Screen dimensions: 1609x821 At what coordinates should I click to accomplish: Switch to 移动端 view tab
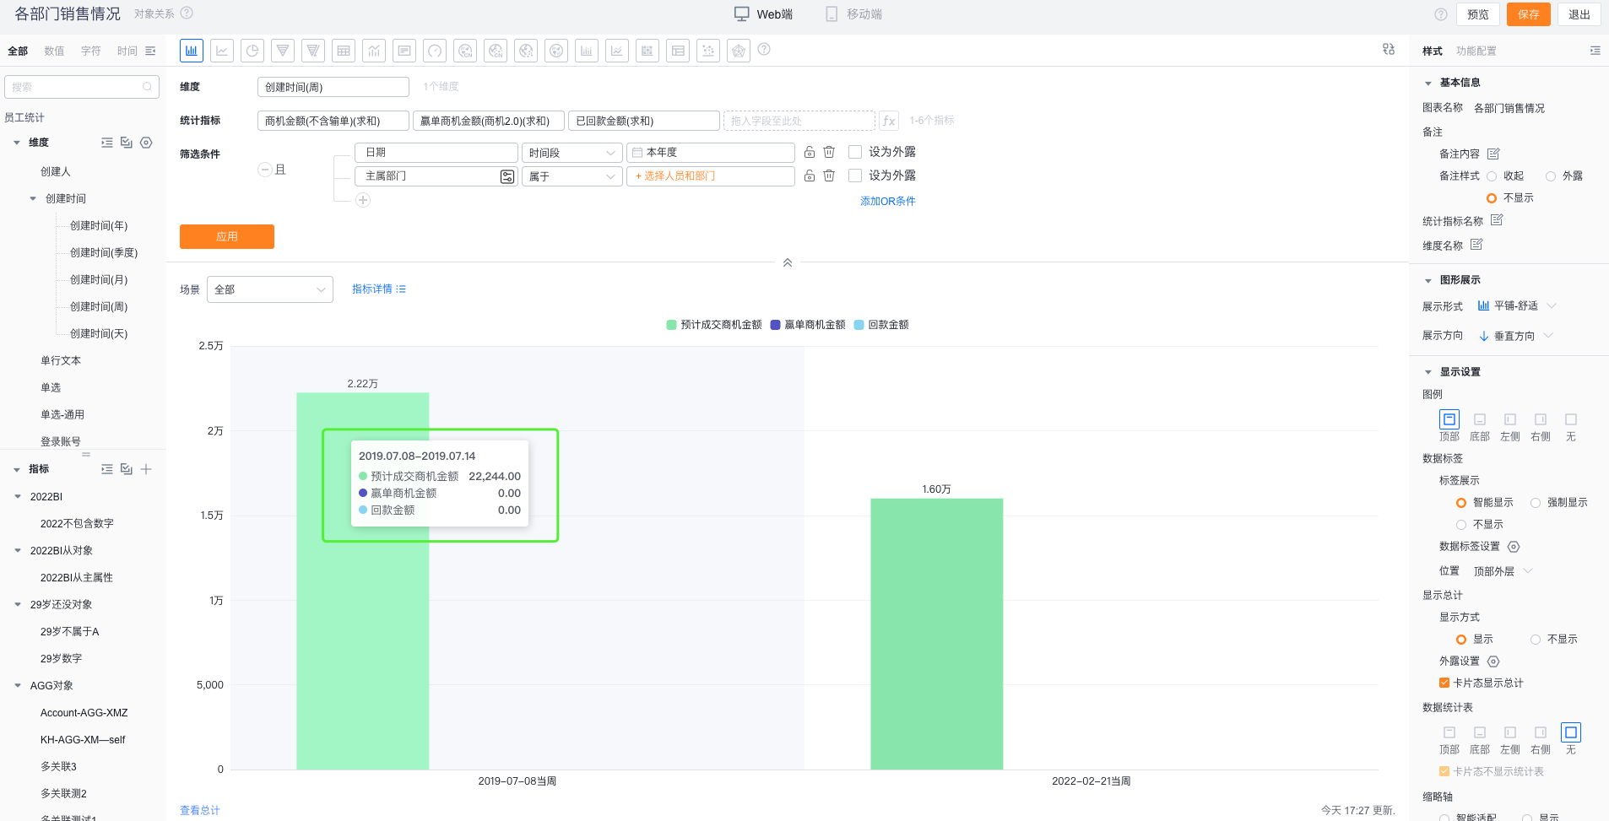click(x=854, y=14)
